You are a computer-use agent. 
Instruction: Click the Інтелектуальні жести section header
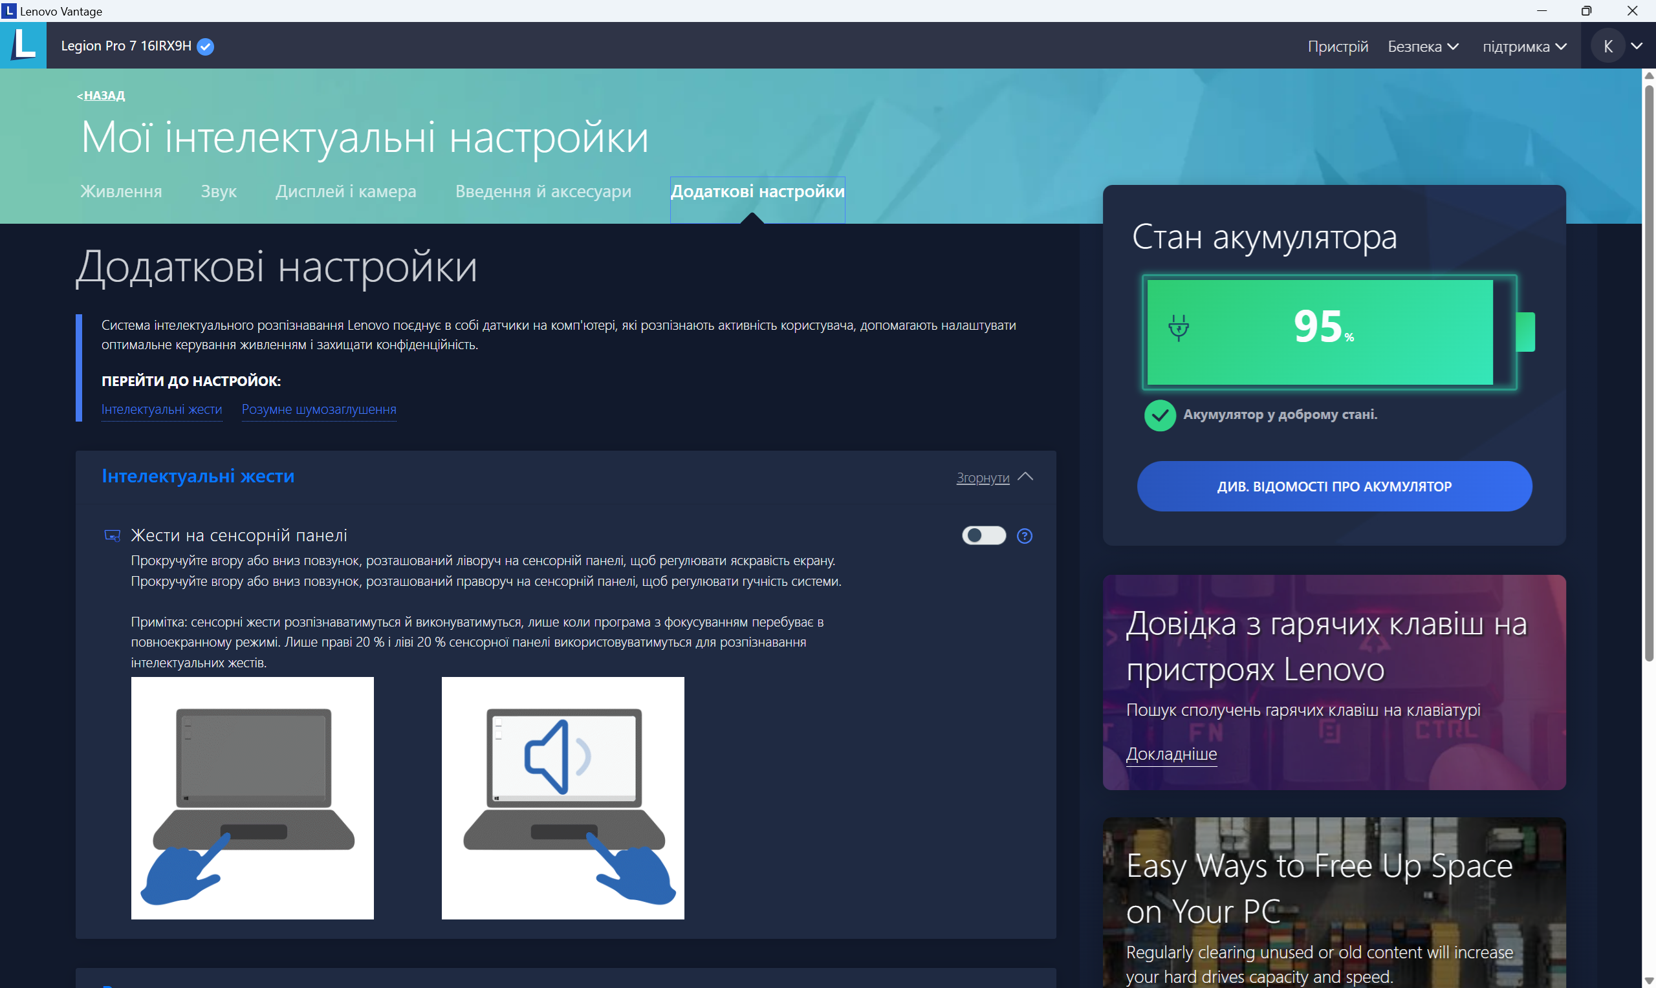[198, 476]
